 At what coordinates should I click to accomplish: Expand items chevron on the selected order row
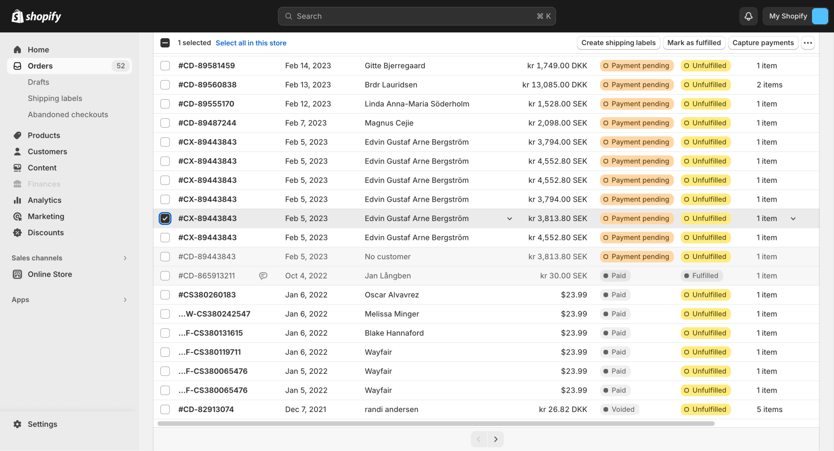tap(793, 219)
